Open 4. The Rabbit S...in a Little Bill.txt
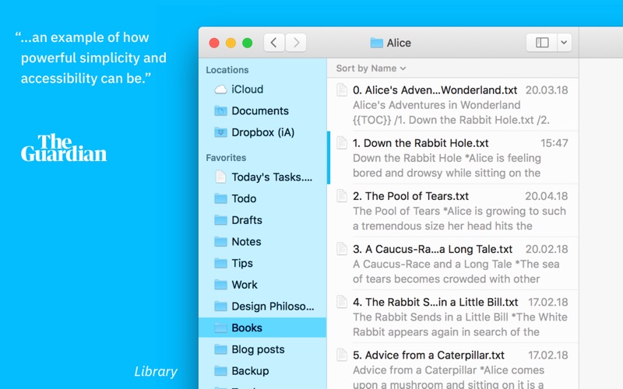The width and height of the screenshot is (623, 389). tap(435, 302)
